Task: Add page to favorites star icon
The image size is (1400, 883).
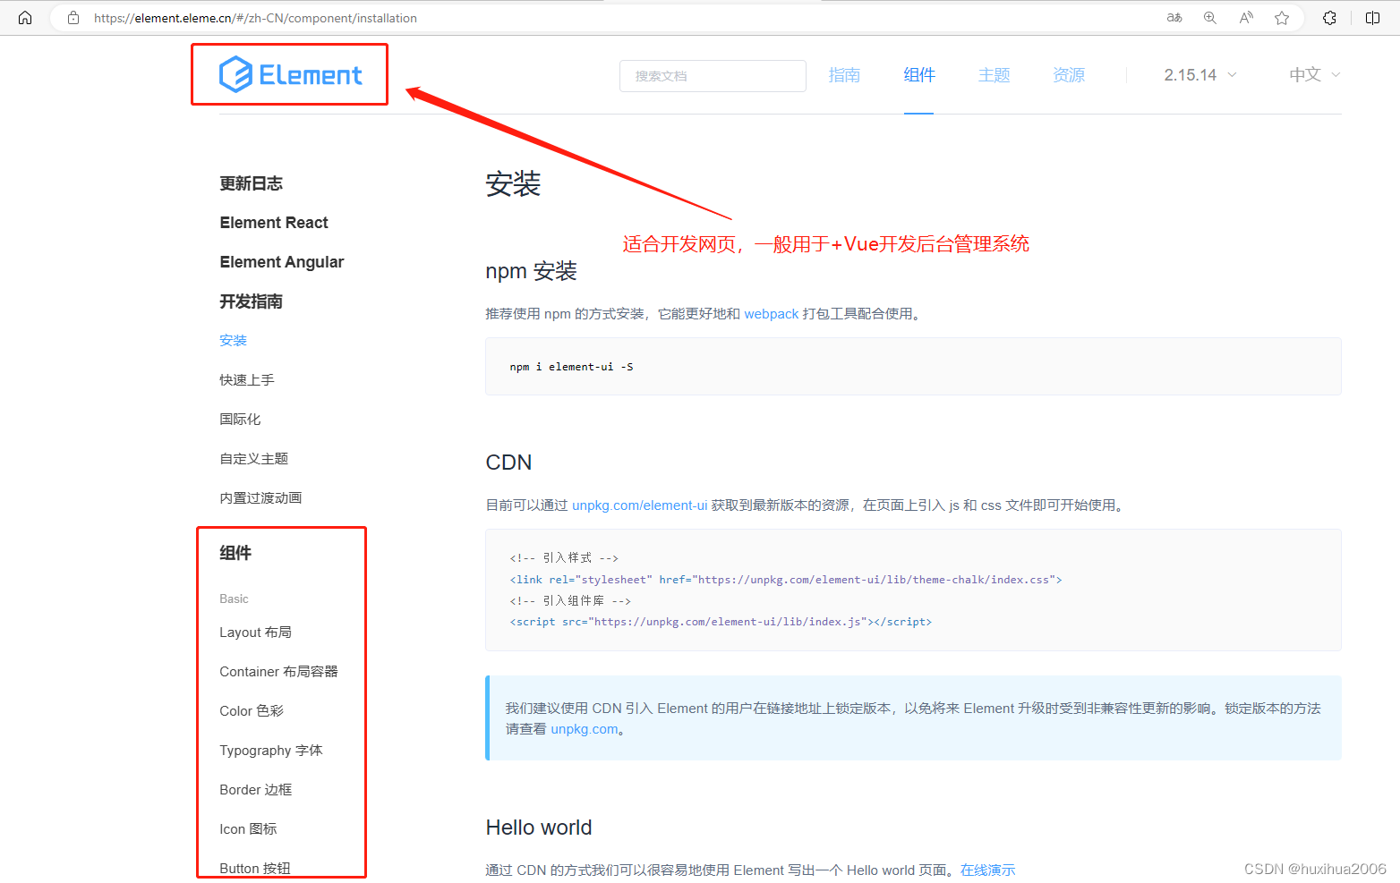Action: [x=1282, y=18]
